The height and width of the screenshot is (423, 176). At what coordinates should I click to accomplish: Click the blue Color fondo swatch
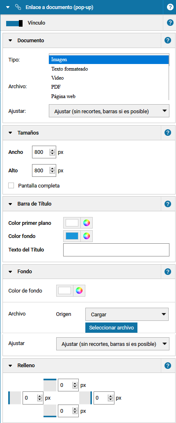coord(72,236)
